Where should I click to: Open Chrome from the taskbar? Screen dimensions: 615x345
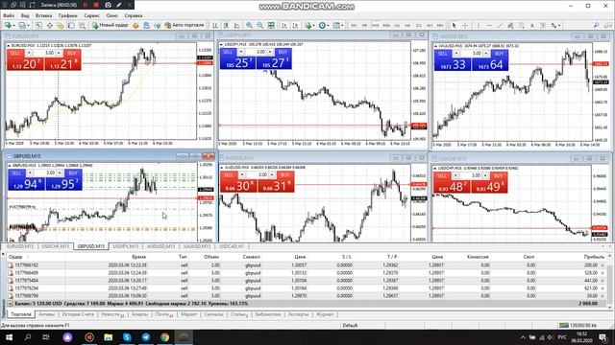[164, 337]
